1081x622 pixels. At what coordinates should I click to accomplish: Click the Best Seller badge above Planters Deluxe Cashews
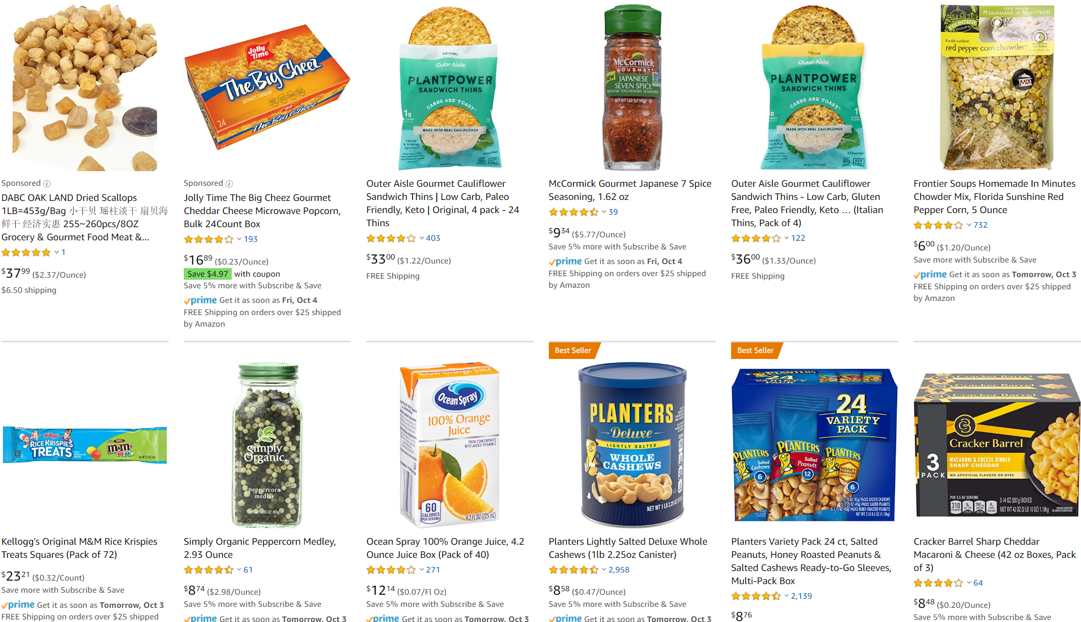573,350
